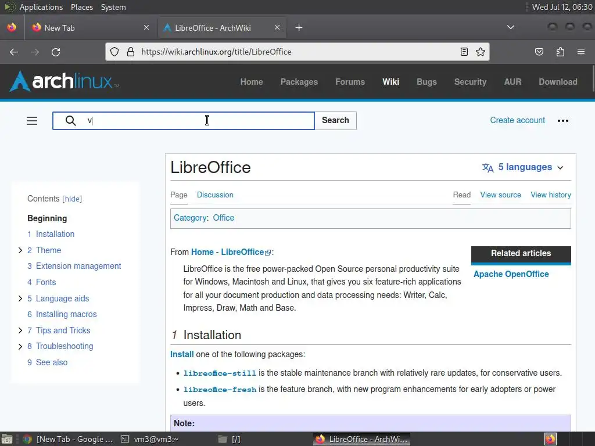Expand the Troubleshooting contents section
Image resolution: width=595 pixels, height=446 pixels.
[x=20, y=346]
